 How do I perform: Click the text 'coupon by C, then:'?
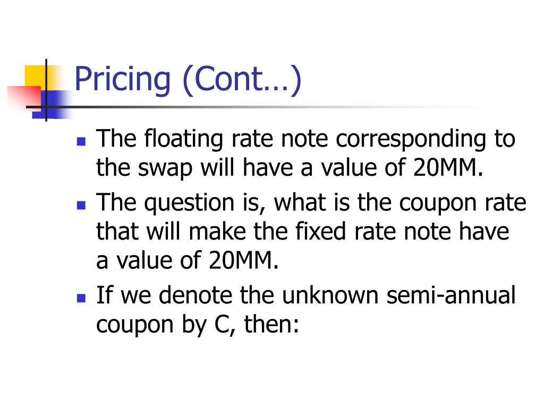198,326
